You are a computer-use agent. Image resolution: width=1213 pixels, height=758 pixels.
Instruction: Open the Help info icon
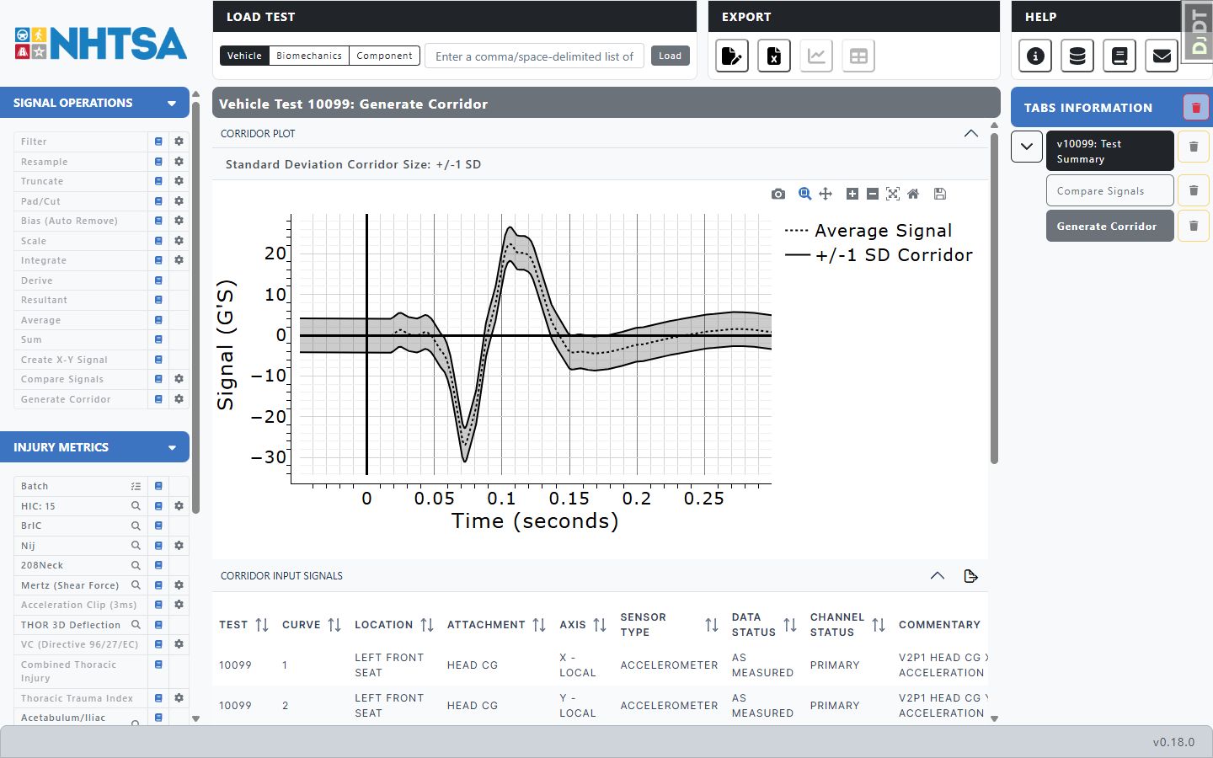(1035, 56)
